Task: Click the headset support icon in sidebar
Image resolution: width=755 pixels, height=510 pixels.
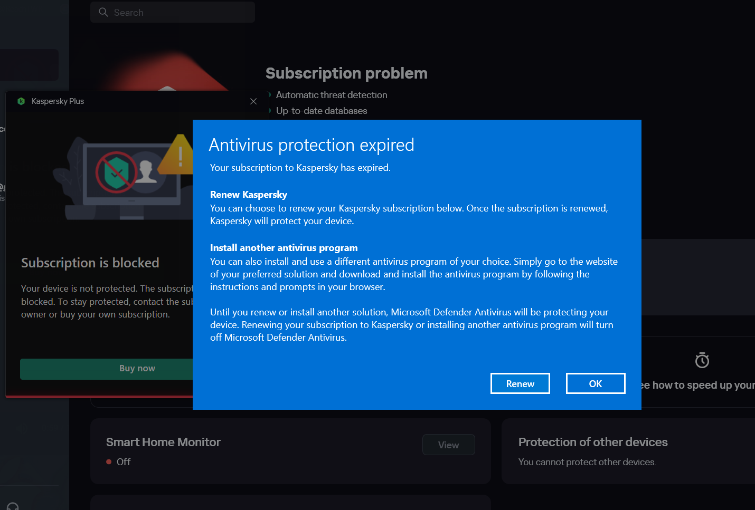Action: coord(13,506)
